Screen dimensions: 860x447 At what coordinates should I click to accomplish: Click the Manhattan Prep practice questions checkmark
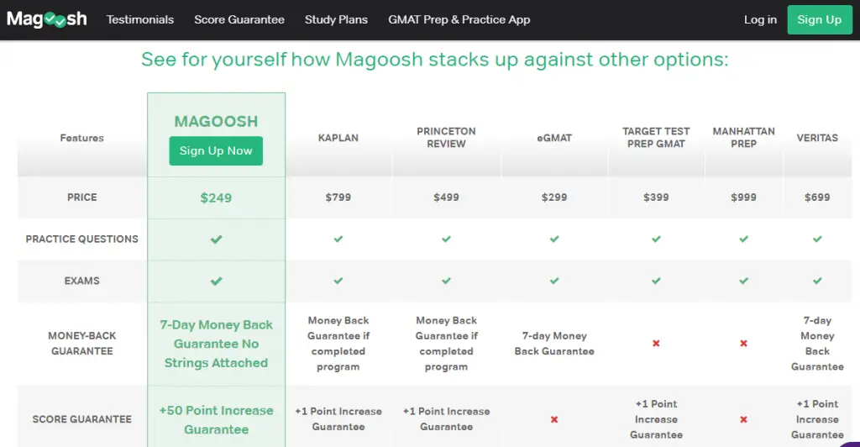[744, 239]
